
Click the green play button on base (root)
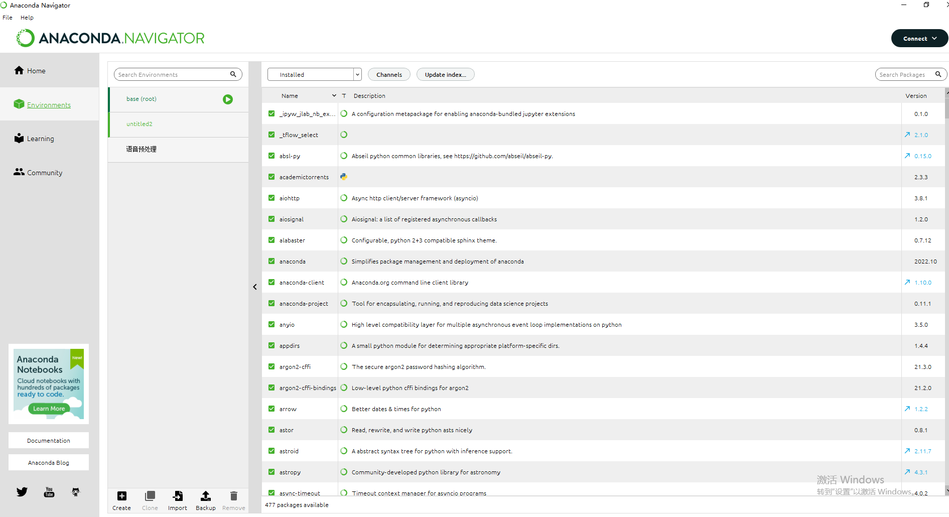click(228, 99)
